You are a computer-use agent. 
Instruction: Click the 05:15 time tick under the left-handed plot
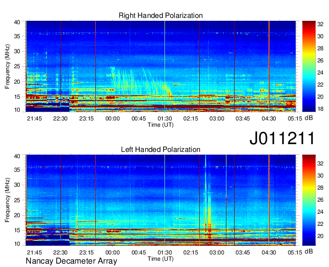tap(295, 252)
